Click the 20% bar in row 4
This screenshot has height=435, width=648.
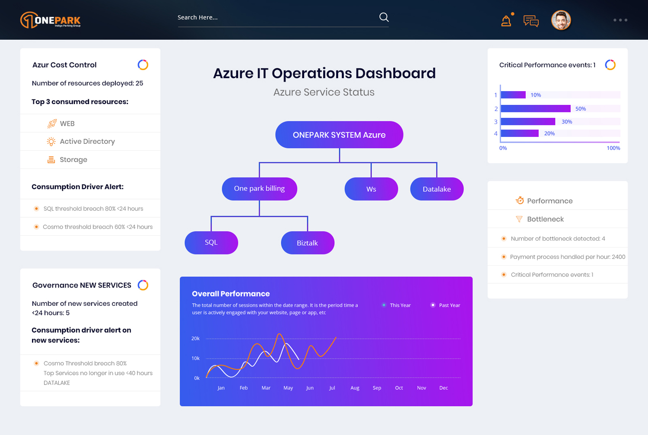(x=520, y=133)
